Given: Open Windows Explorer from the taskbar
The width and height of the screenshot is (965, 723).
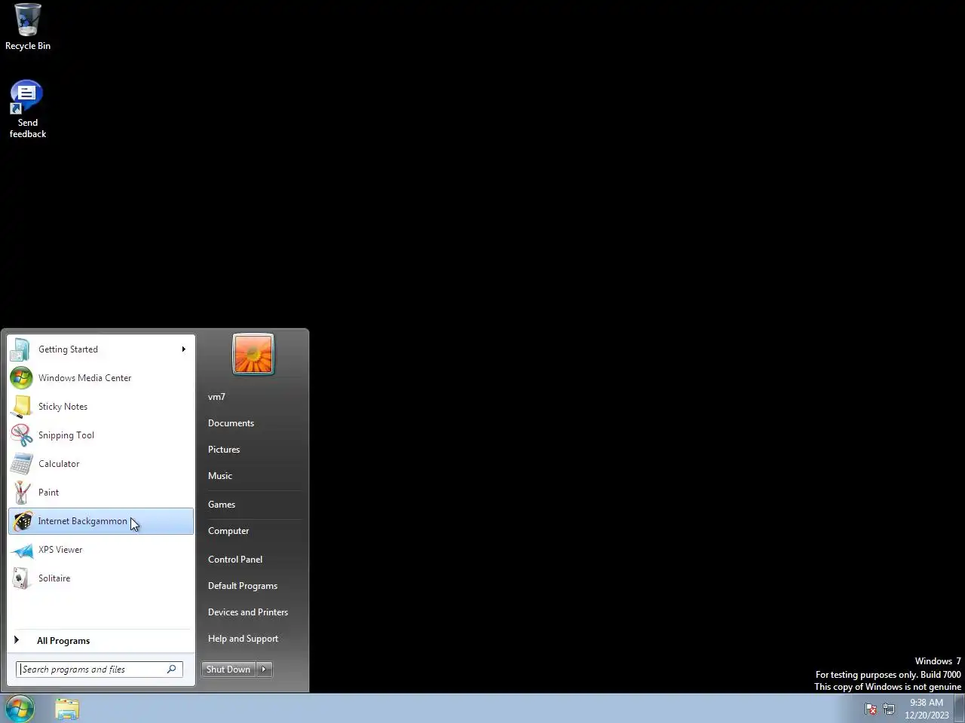Looking at the screenshot, I should 66,709.
